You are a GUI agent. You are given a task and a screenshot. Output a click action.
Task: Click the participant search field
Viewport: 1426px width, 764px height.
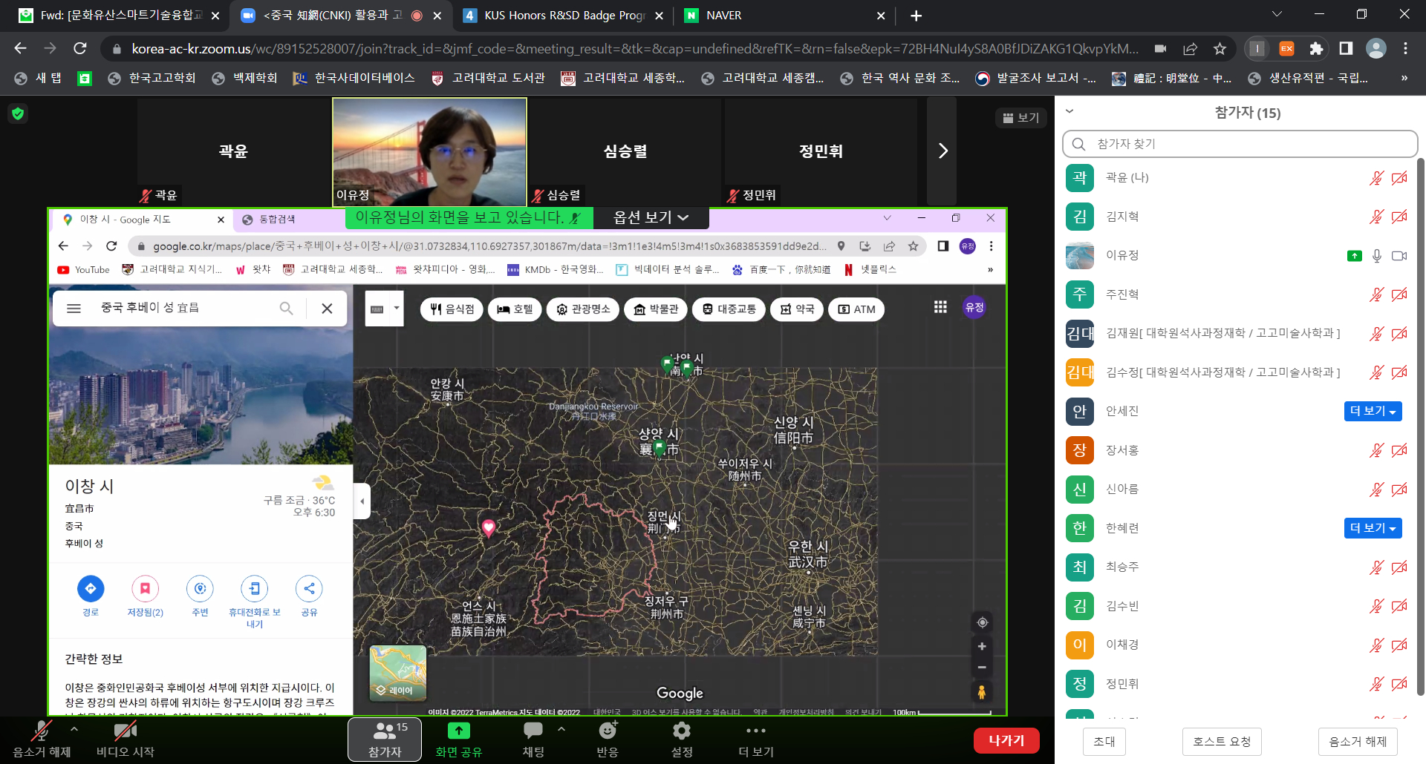[x=1240, y=144]
